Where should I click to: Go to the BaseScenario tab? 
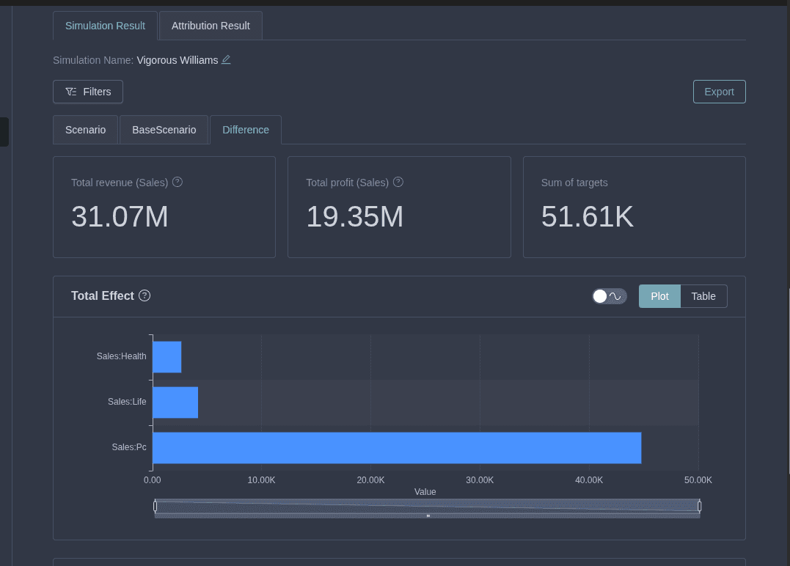click(164, 130)
